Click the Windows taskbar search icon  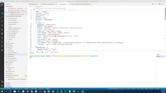tap(6, 91)
